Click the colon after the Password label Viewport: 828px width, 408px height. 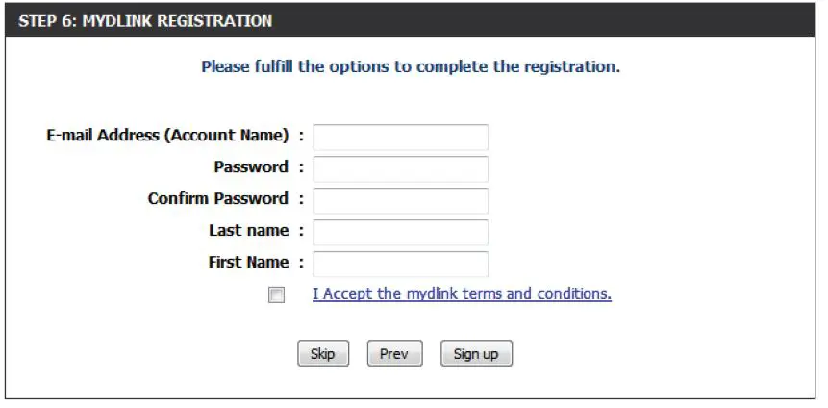pos(301,167)
